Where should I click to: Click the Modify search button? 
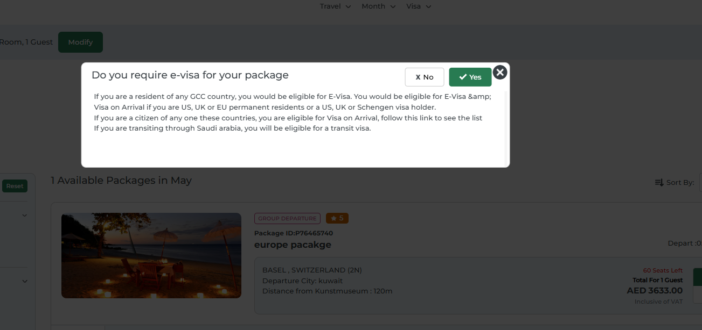80,42
